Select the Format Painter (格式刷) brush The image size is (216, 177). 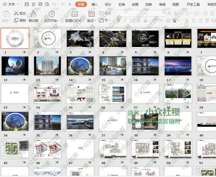[33, 14]
